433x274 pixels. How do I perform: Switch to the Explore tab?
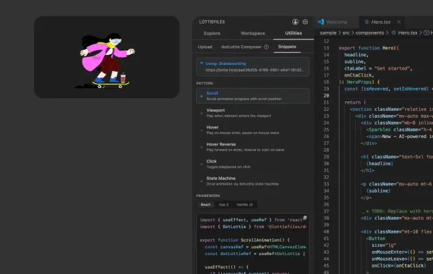[212, 33]
